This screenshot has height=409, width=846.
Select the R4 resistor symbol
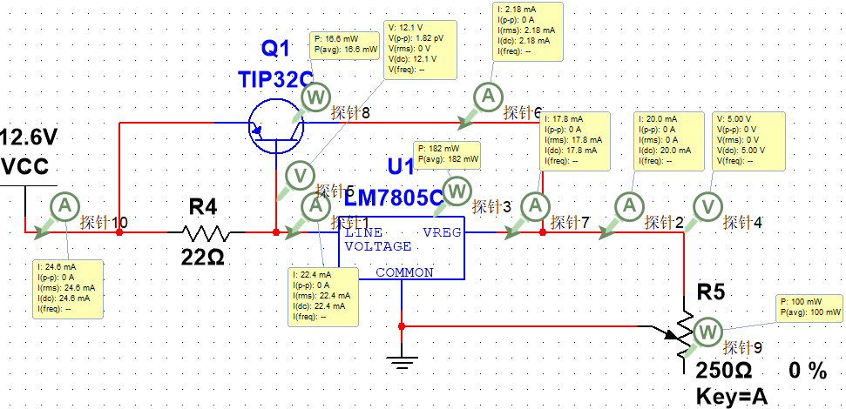click(206, 233)
